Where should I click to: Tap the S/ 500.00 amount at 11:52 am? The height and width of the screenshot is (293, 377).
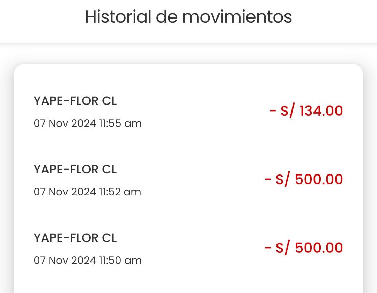304,179
